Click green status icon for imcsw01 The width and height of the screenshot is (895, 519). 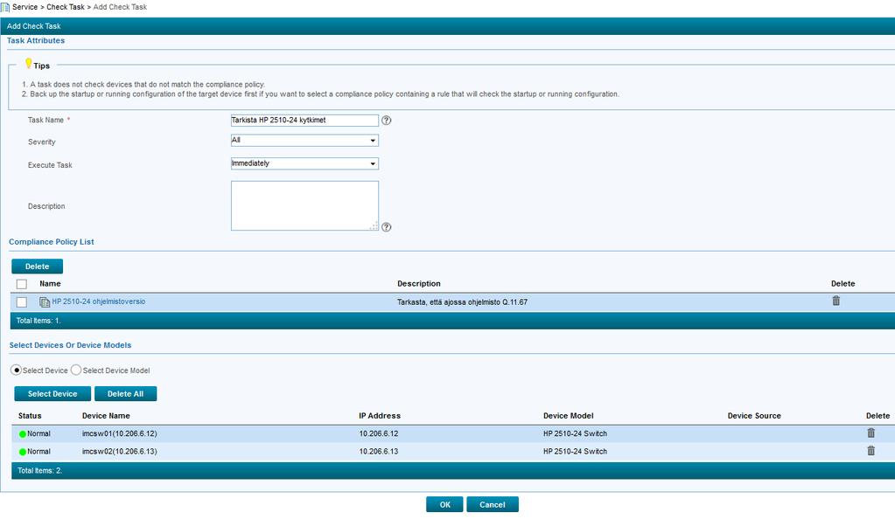pyautogui.click(x=23, y=434)
